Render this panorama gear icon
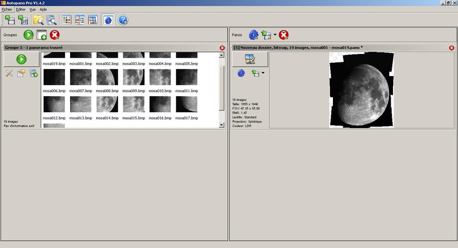The image size is (458, 248). 241,73
